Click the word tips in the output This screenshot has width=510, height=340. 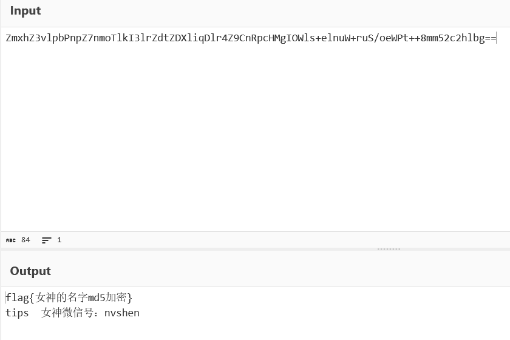[17, 313]
